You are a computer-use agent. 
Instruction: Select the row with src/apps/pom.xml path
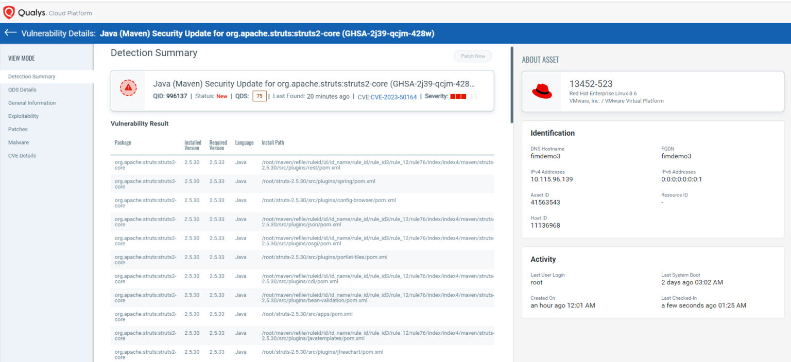click(302, 316)
